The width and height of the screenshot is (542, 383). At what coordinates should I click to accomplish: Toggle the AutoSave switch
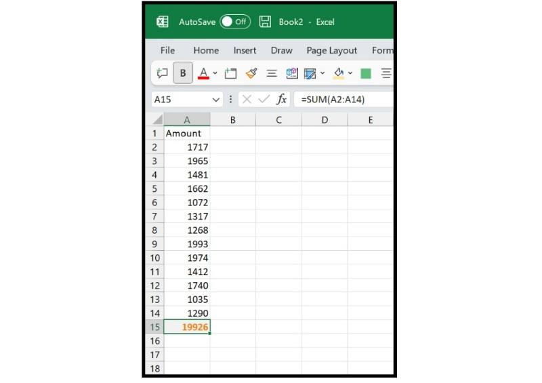235,22
